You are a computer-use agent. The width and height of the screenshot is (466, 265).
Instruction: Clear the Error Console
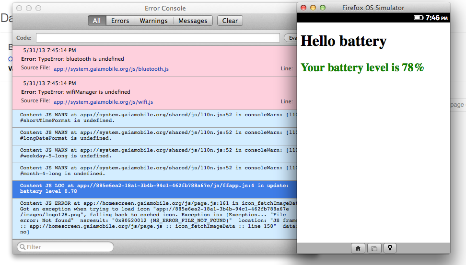(x=230, y=21)
